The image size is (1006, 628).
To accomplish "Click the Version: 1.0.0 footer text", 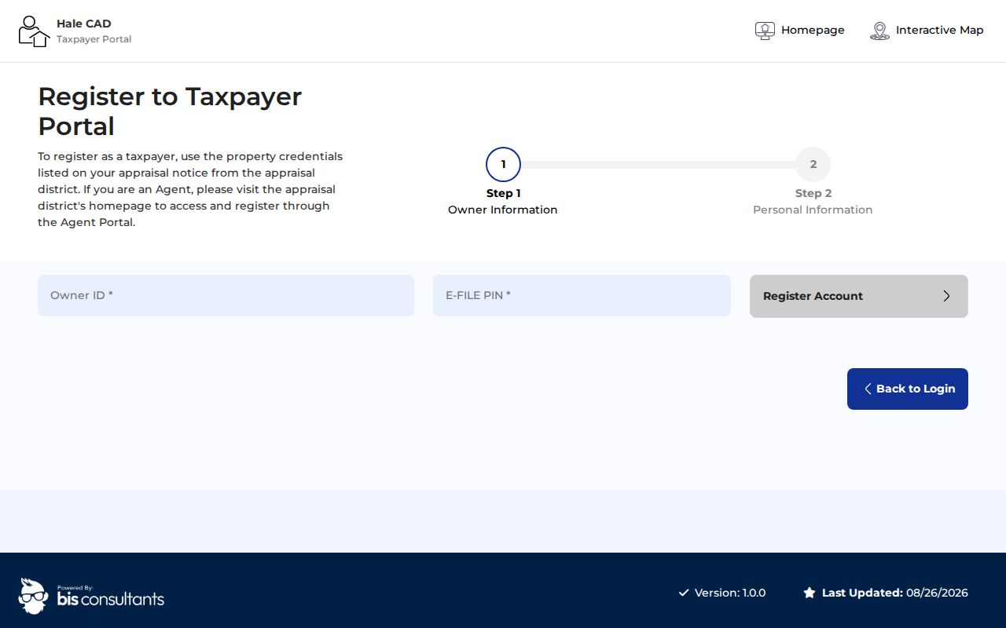I will (730, 593).
